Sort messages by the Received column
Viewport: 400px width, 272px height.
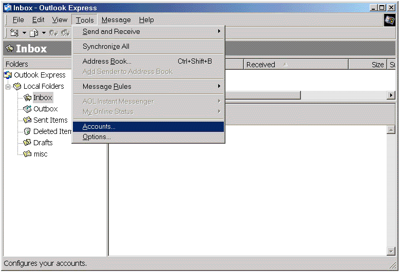[x=296, y=65]
